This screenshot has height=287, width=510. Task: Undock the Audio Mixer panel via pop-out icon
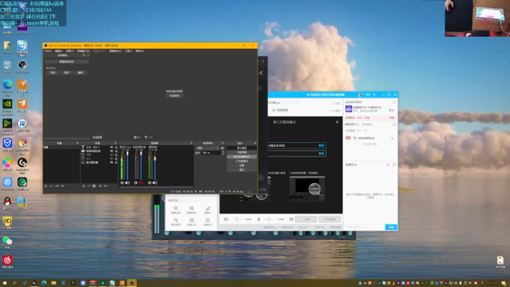tap(191, 143)
